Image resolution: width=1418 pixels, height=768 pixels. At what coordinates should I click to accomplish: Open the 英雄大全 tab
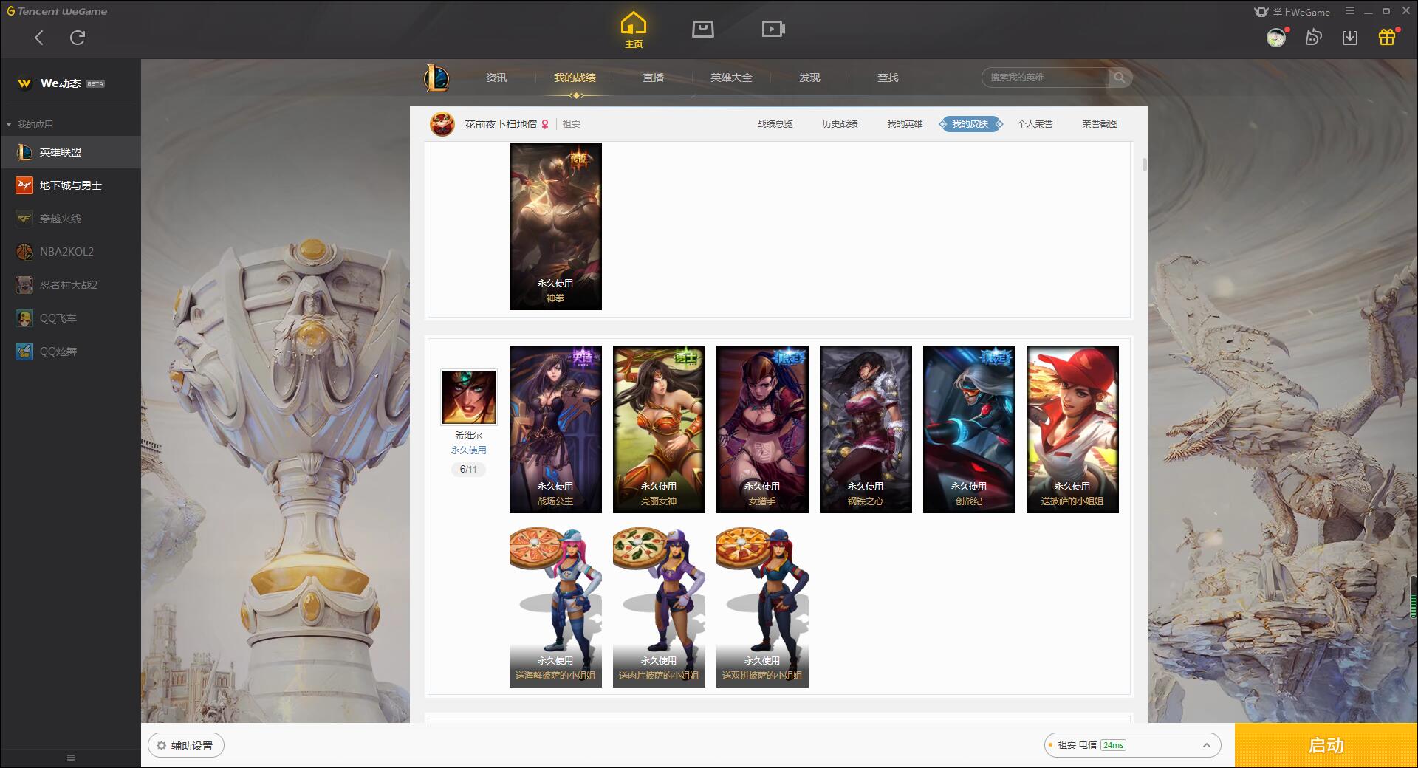pos(731,78)
